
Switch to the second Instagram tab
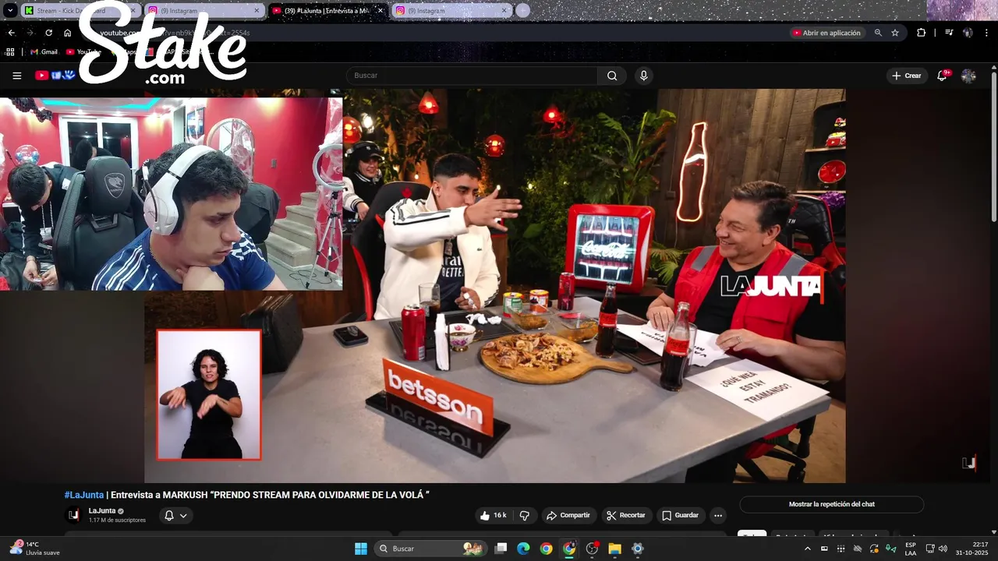[451, 10]
